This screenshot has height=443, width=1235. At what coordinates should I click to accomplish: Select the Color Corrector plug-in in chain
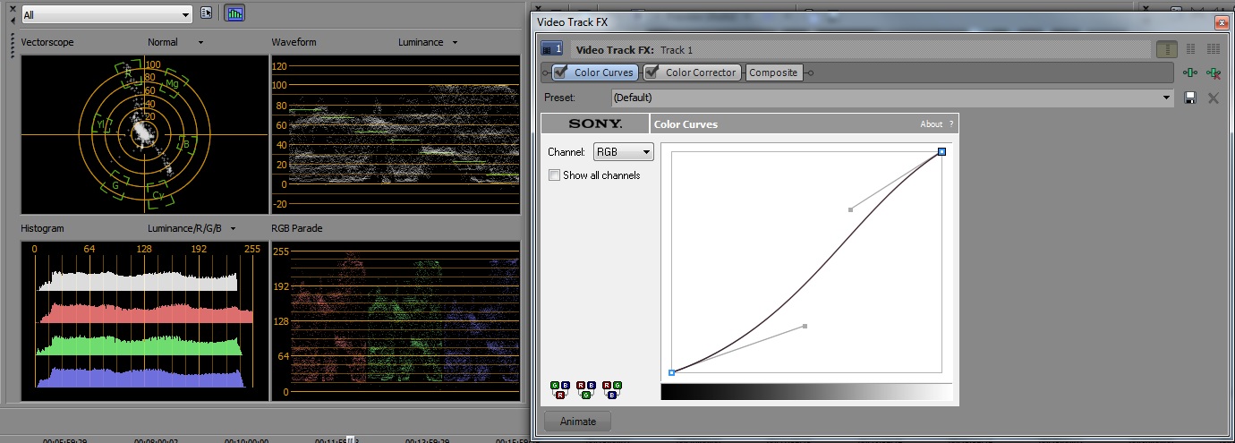tap(701, 72)
